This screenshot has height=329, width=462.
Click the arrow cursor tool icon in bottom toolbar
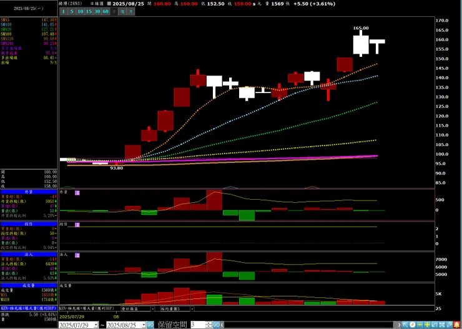point(405,325)
